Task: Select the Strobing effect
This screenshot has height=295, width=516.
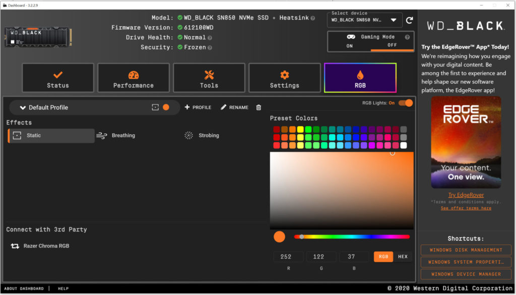Action: click(202, 135)
